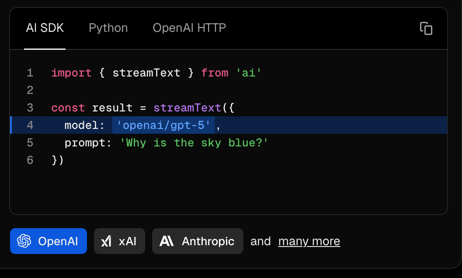Image resolution: width=462 pixels, height=278 pixels.
Task: Click the import keyword on line 1
Action: tap(71, 73)
